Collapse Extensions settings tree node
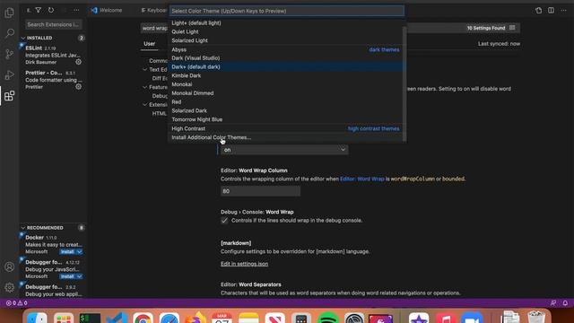 pyautogui.click(x=145, y=104)
